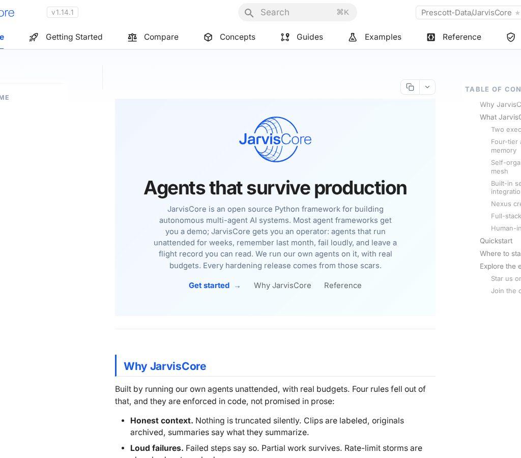Click the ⌘K shortcut hint in search
Image resolution: width=521 pixels, height=458 pixels.
click(x=342, y=13)
